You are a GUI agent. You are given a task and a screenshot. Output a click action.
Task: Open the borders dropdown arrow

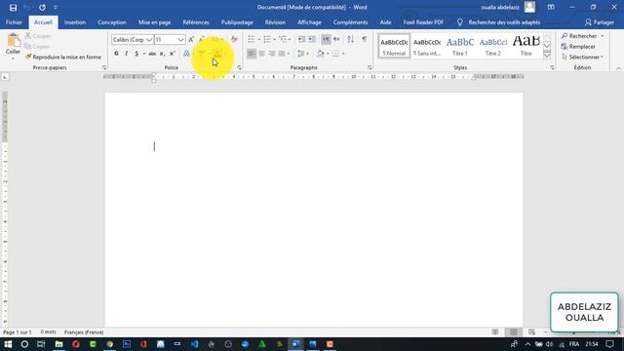pyautogui.click(x=343, y=54)
